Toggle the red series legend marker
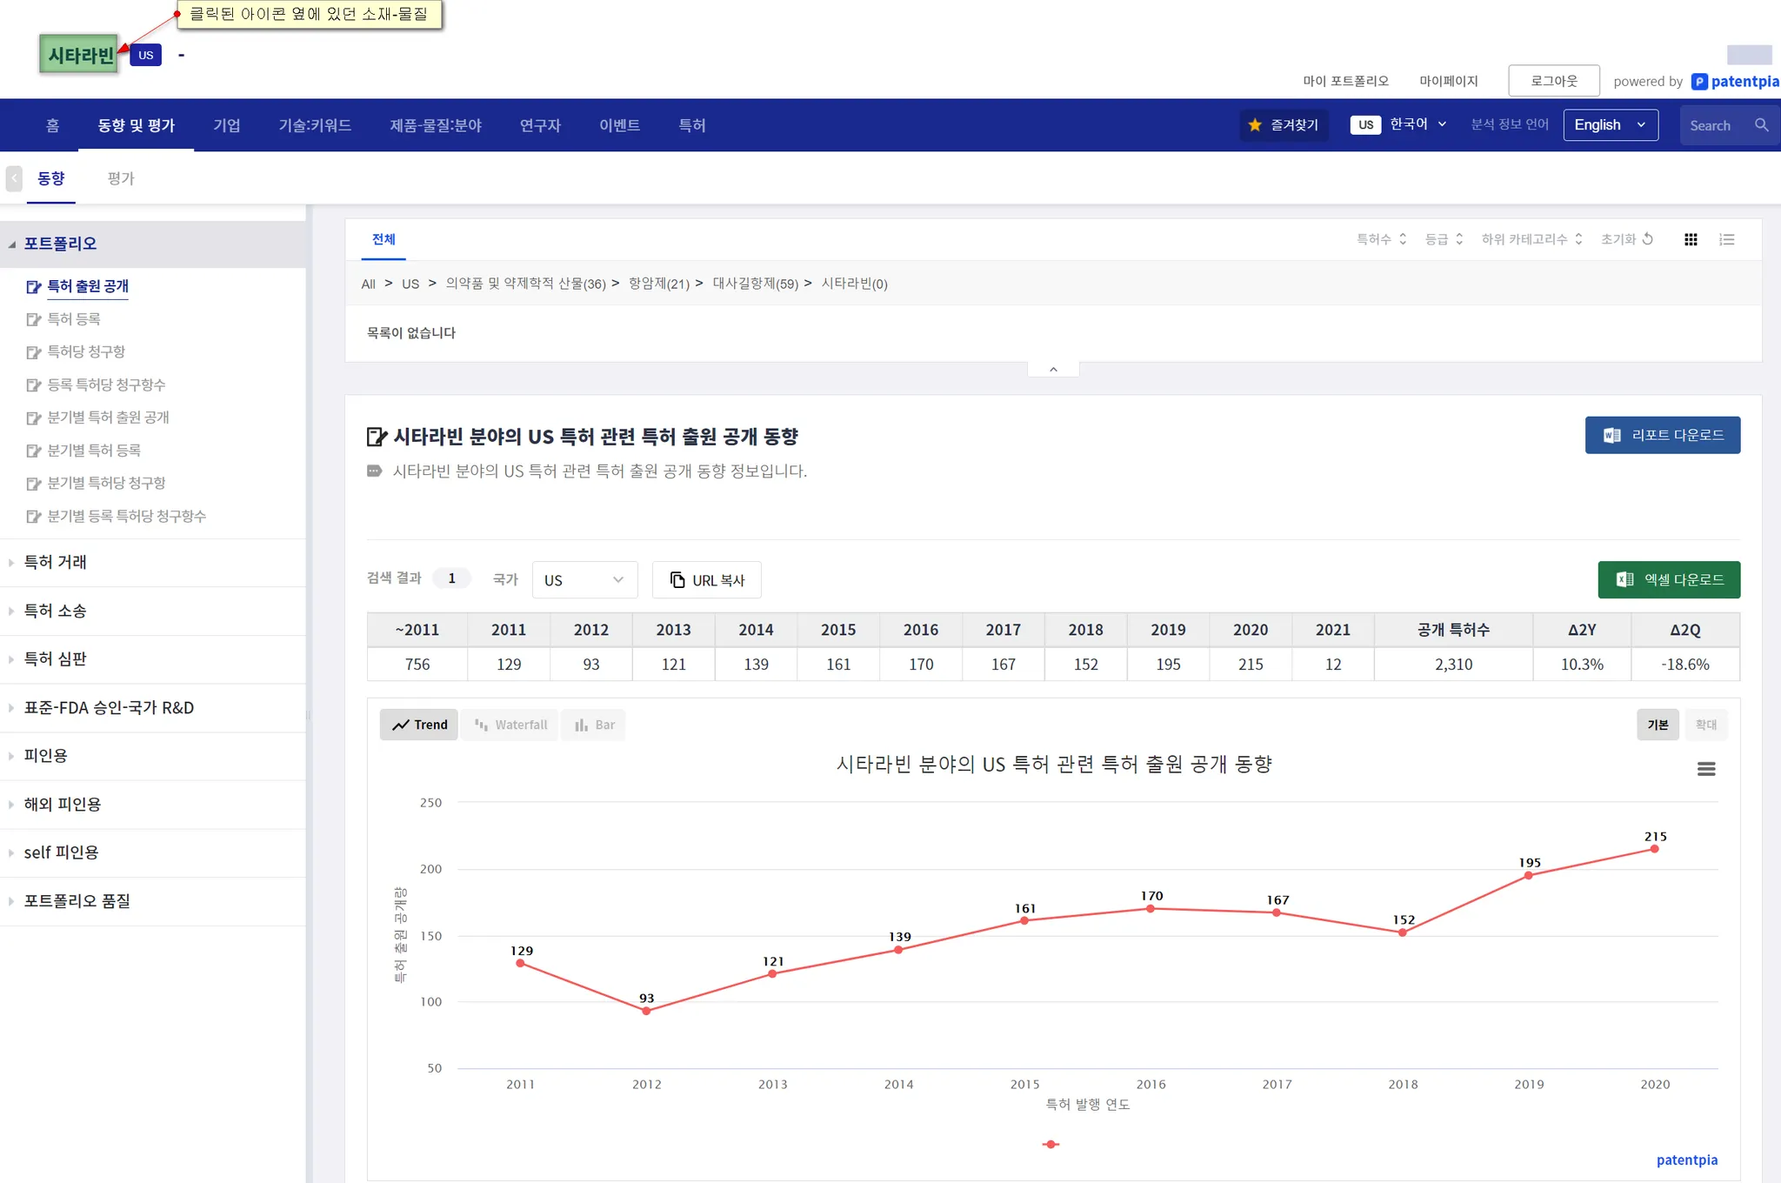This screenshot has width=1781, height=1183. point(1051,1145)
